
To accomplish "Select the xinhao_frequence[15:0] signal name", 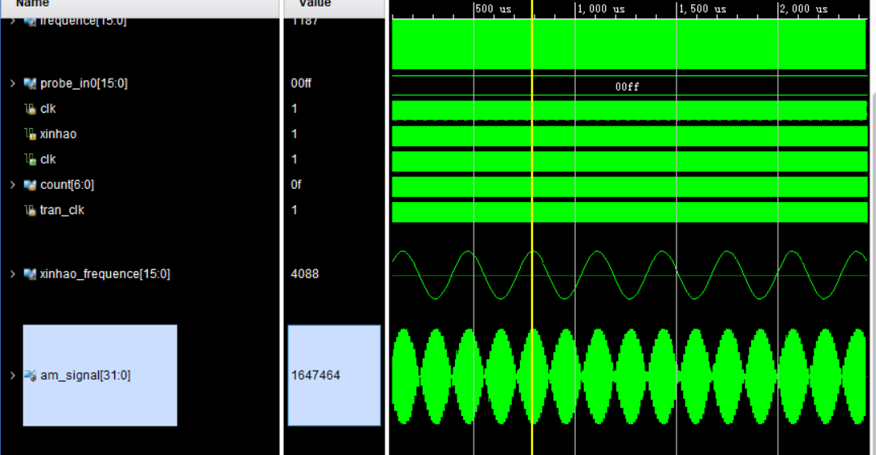I will (x=105, y=274).
